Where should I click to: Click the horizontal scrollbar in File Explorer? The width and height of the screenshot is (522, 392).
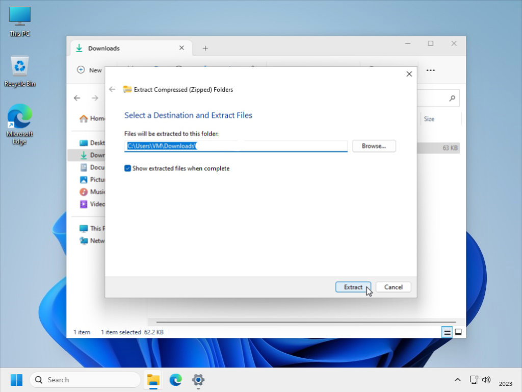tap(306, 322)
